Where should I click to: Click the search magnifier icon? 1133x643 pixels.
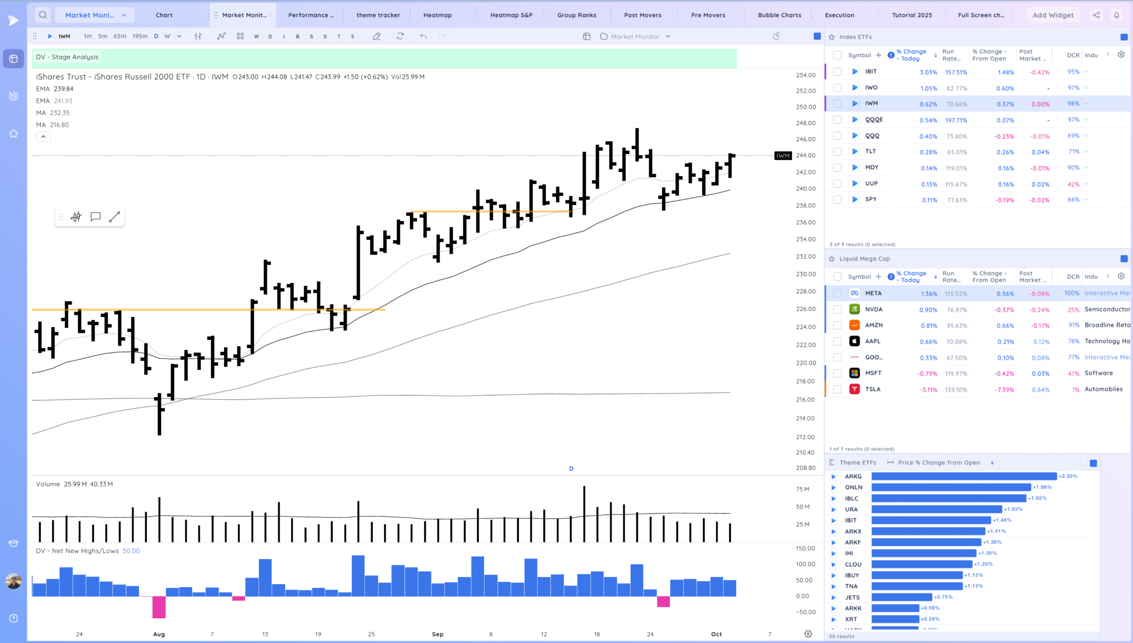(43, 15)
